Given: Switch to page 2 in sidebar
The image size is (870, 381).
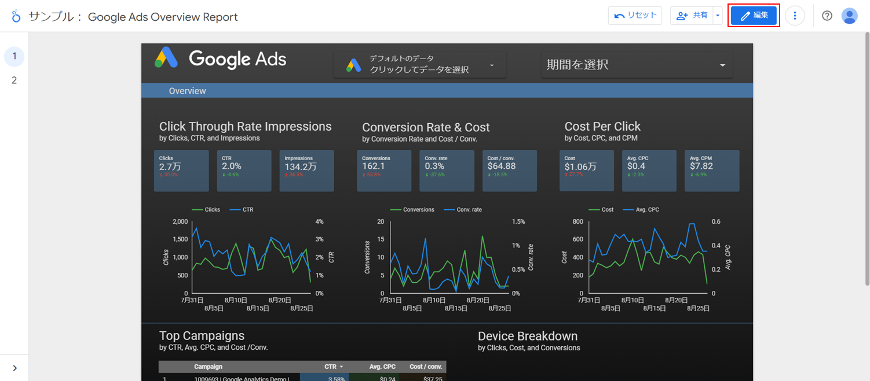Looking at the screenshot, I should [14, 80].
